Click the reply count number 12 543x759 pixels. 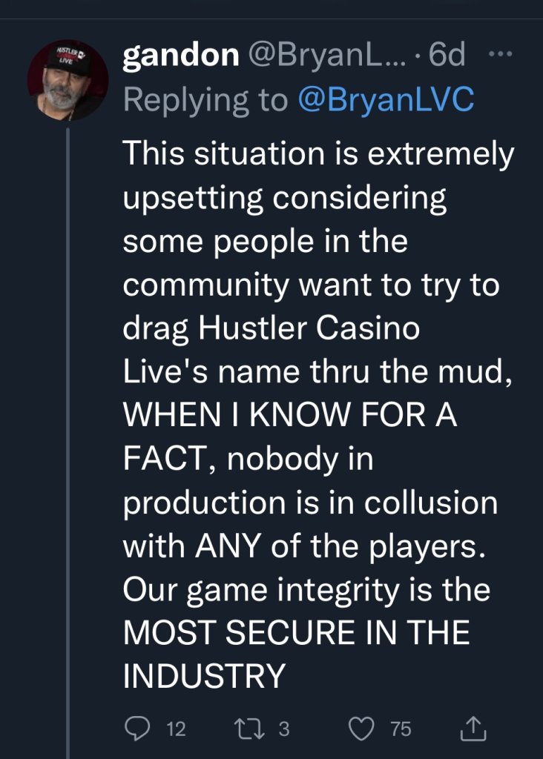click(176, 730)
